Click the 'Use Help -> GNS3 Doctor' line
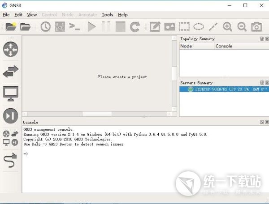269x204 pixels. pyautogui.click(x=74, y=144)
